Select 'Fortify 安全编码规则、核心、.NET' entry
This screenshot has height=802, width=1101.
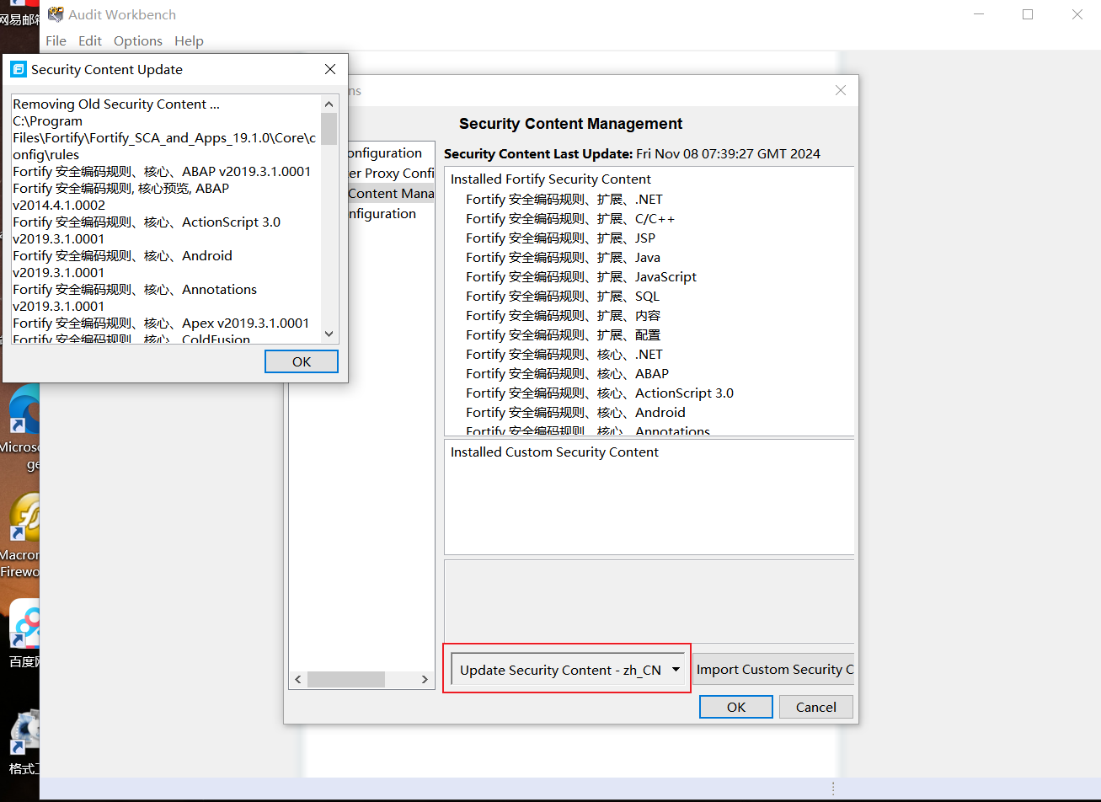(564, 355)
